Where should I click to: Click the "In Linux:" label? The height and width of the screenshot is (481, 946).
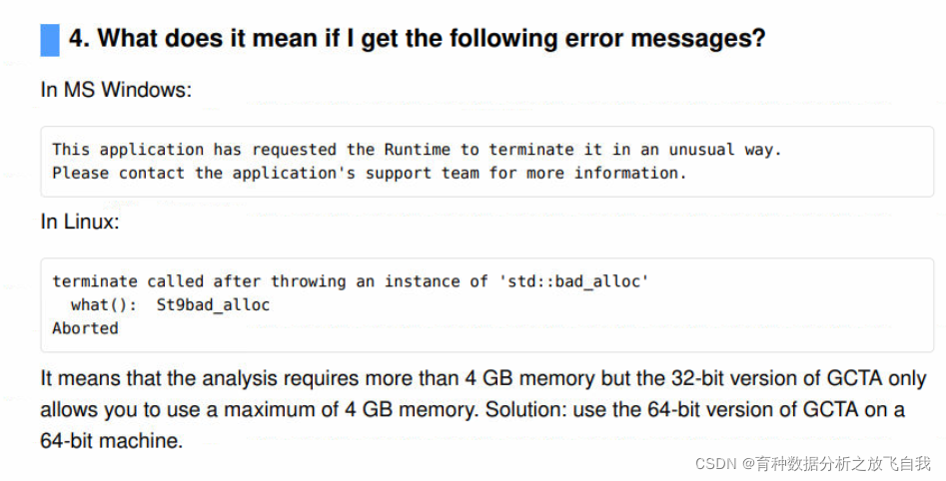point(80,222)
